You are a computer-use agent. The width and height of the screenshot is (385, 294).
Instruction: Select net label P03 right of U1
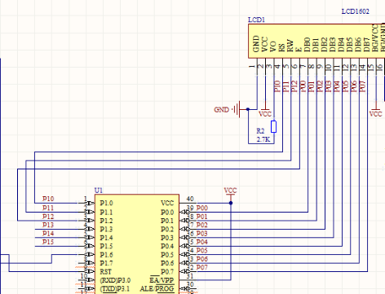click(x=202, y=234)
